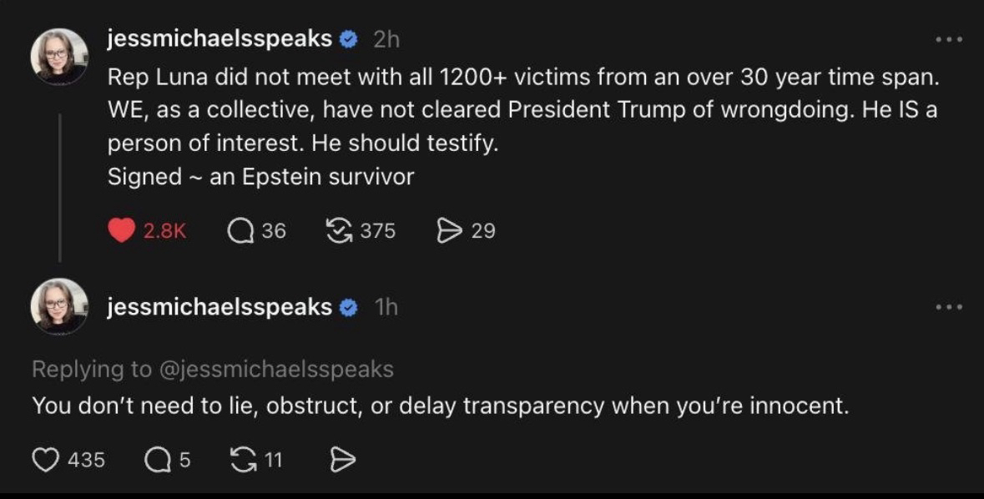Screen dimensions: 984x499
Task: Repost the reply about transparency
Action: click(x=243, y=460)
